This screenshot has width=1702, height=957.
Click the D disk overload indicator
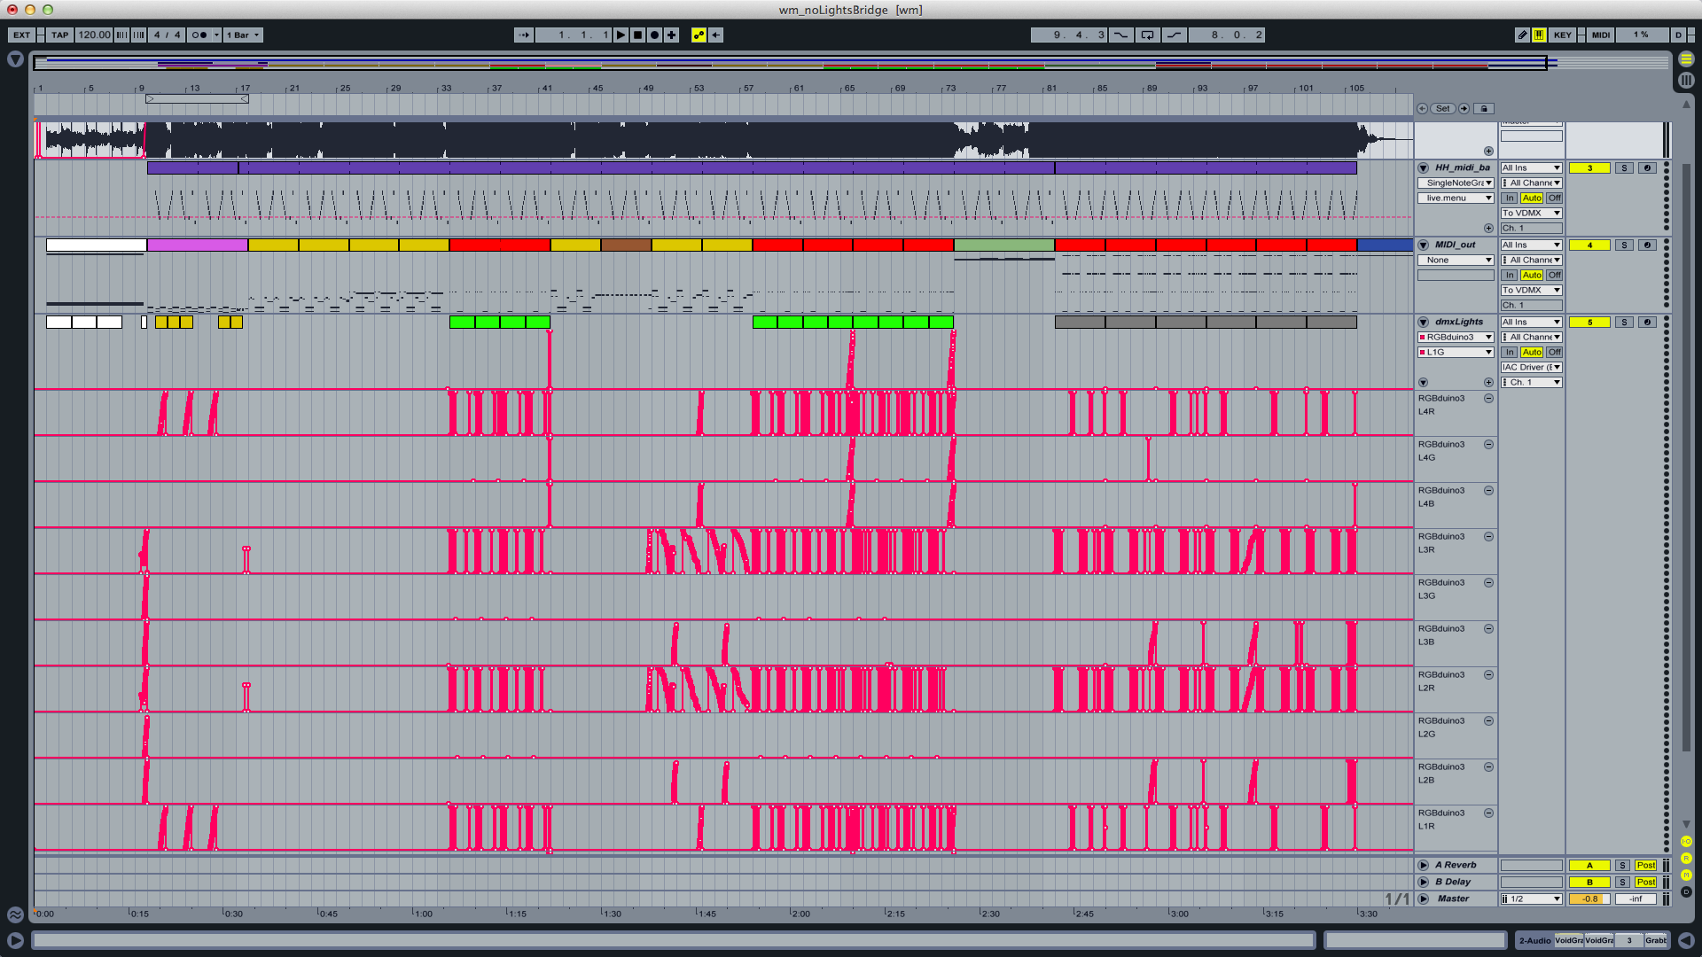pos(1678,35)
